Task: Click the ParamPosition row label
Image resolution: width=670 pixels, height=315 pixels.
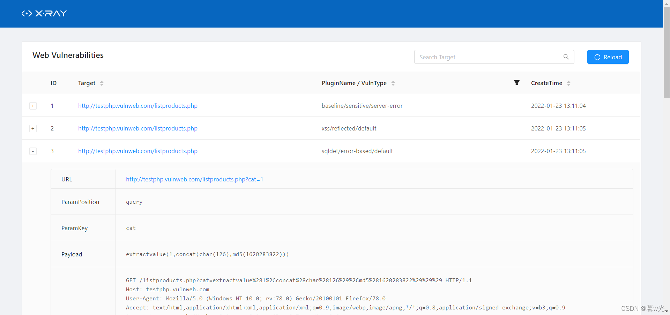Action: (x=80, y=202)
